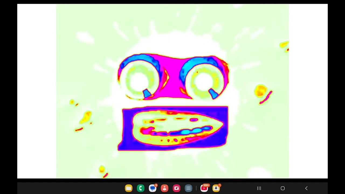Open the Messages app with 9 badge
This screenshot has height=194, width=345.
click(153, 188)
